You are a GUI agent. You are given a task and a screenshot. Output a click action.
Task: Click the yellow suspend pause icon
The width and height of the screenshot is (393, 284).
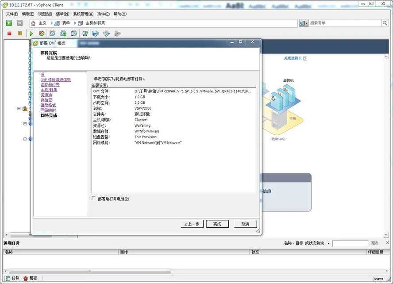point(20,33)
